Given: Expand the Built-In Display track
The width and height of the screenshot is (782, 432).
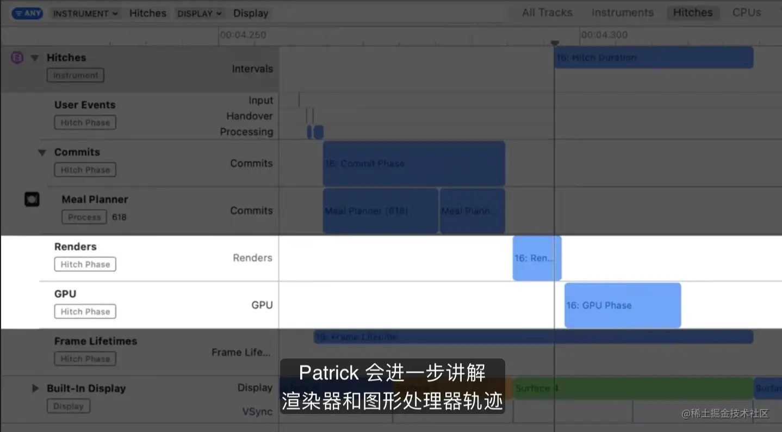Looking at the screenshot, I should (35, 388).
